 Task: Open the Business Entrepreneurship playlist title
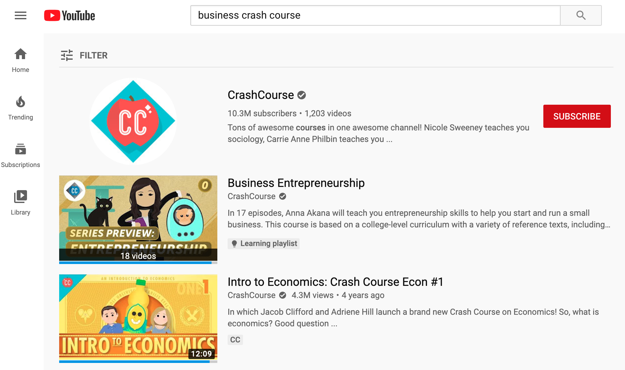pos(296,183)
